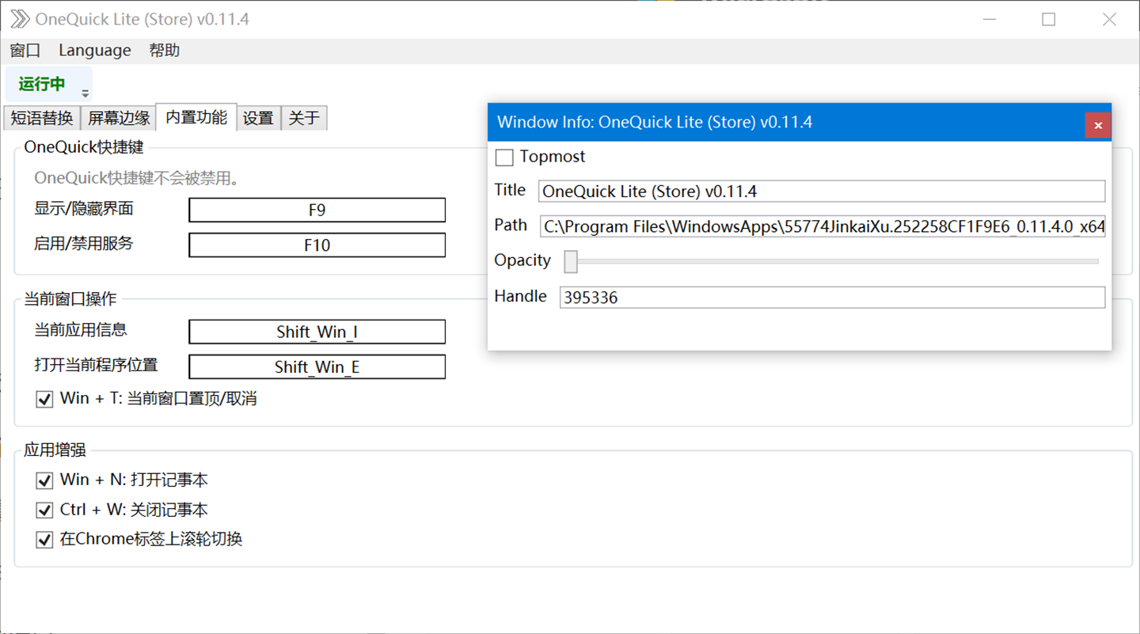Click the 应用增强 group heading
This screenshot has height=634, width=1140.
55,450
